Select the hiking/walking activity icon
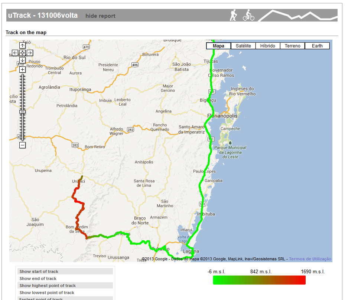345x300 pixels. click(233, 16)
